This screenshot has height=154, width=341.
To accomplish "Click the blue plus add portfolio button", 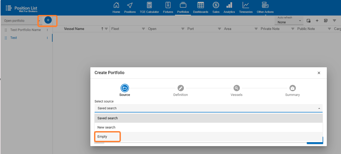I will (48, 20).
